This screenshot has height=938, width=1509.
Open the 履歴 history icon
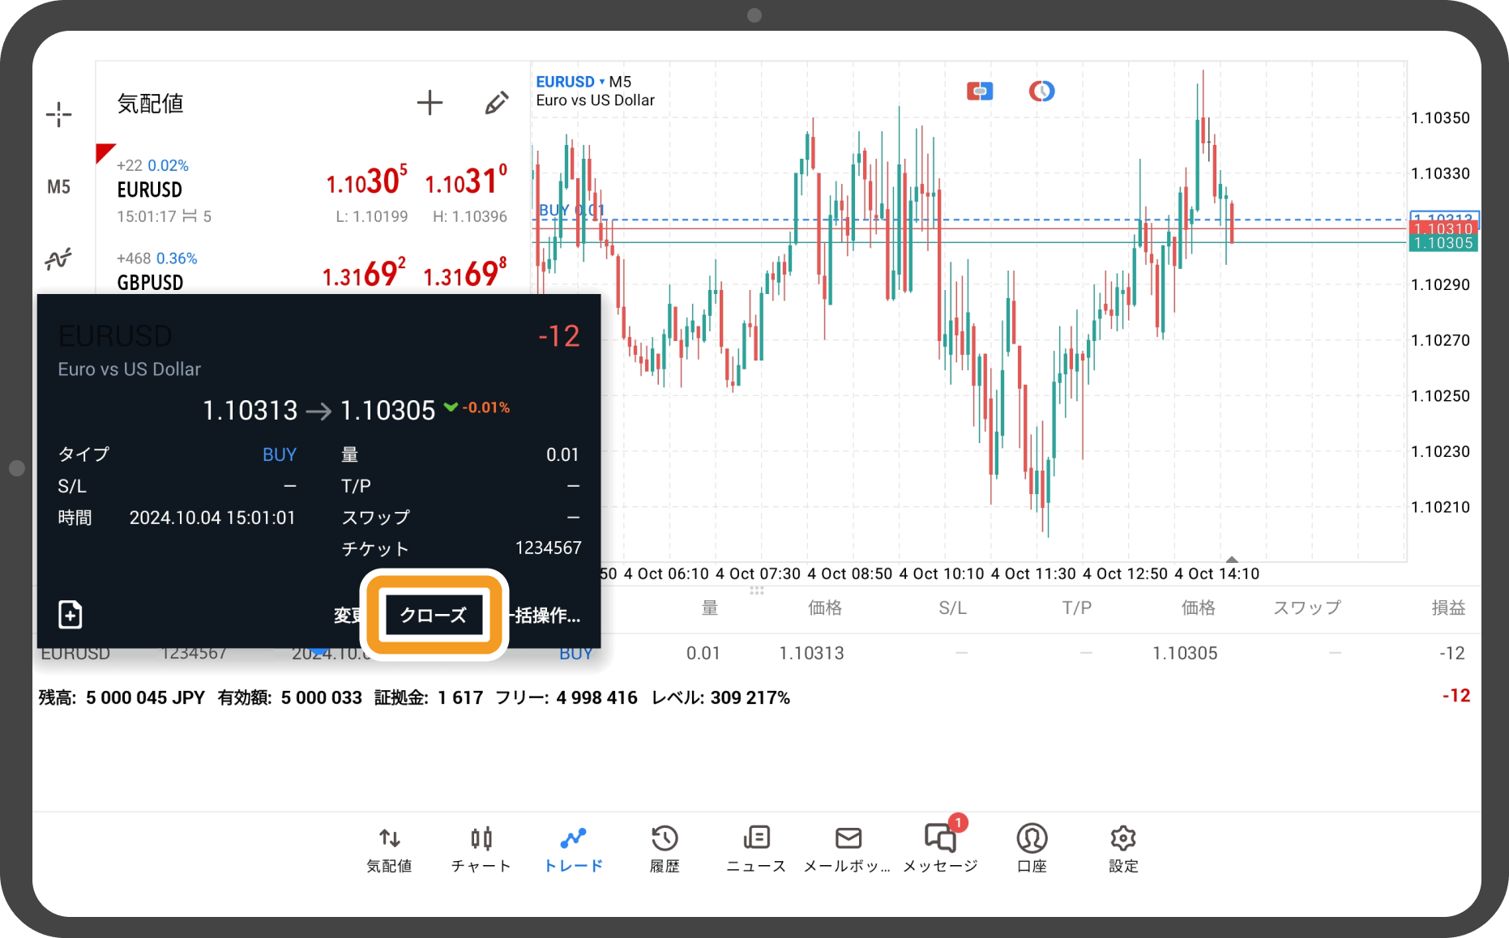[665, 848]
